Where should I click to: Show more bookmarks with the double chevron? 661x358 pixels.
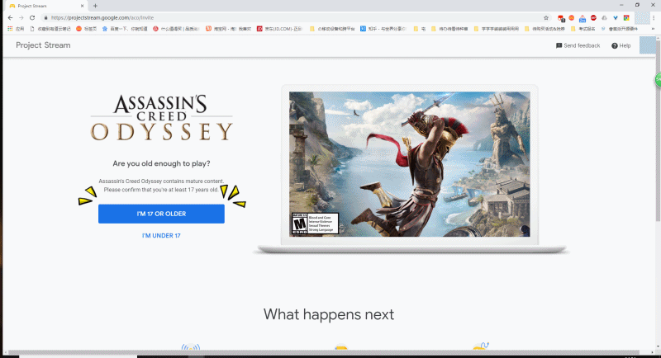(654, 29)
